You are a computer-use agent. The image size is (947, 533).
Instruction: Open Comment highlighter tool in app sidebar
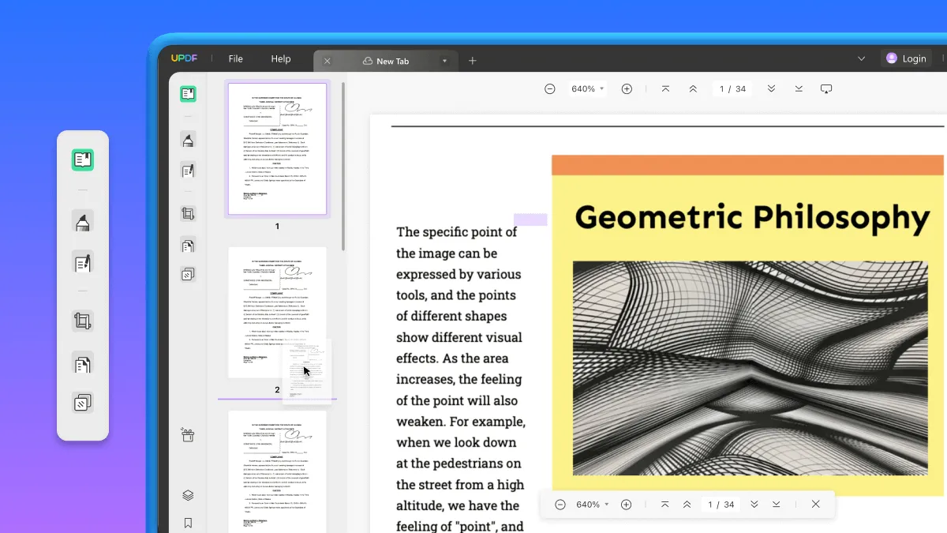(188, 141)
